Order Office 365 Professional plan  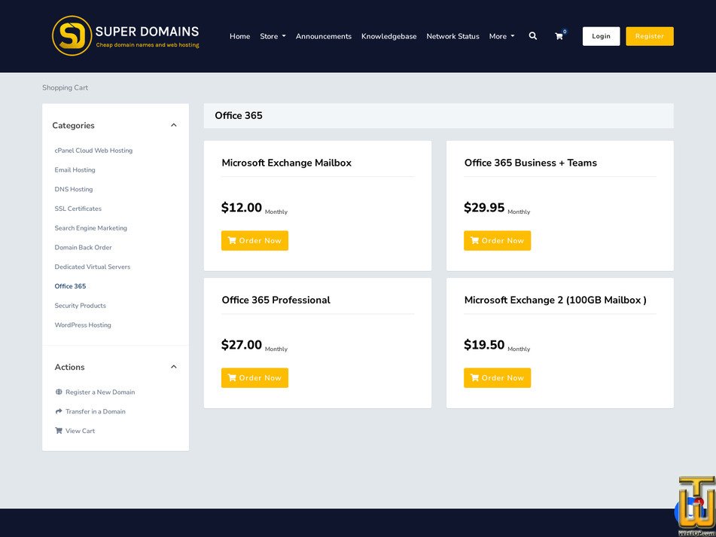254,377
